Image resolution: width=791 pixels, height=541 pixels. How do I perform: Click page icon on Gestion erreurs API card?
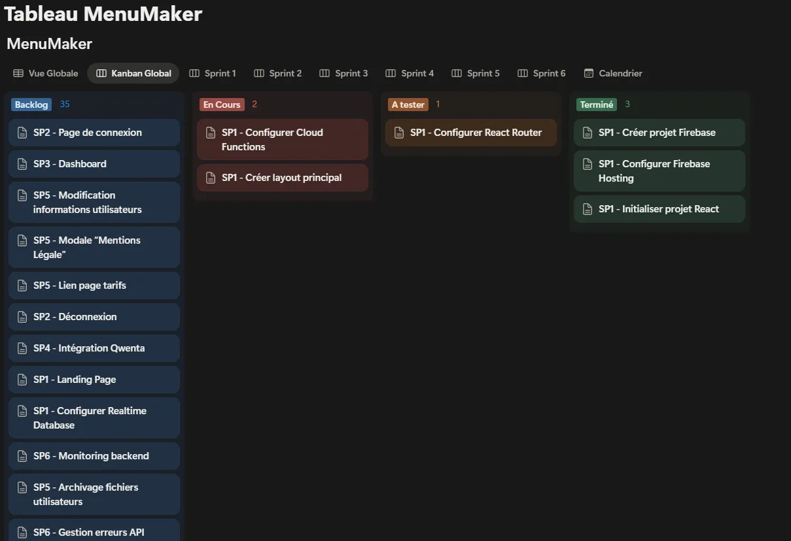(x=22, y=533)
